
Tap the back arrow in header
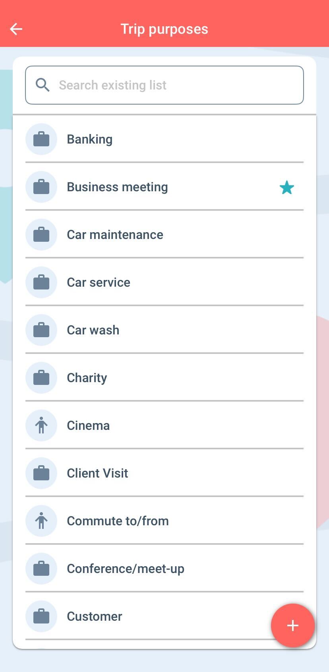[16, 29]
